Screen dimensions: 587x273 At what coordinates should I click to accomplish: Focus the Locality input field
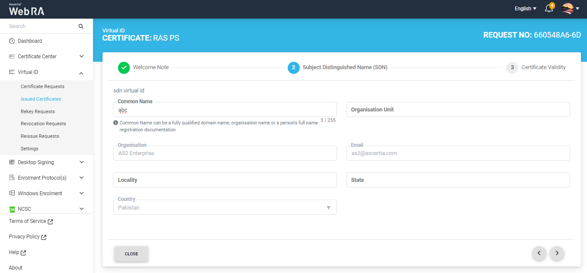tap(225, 180)
